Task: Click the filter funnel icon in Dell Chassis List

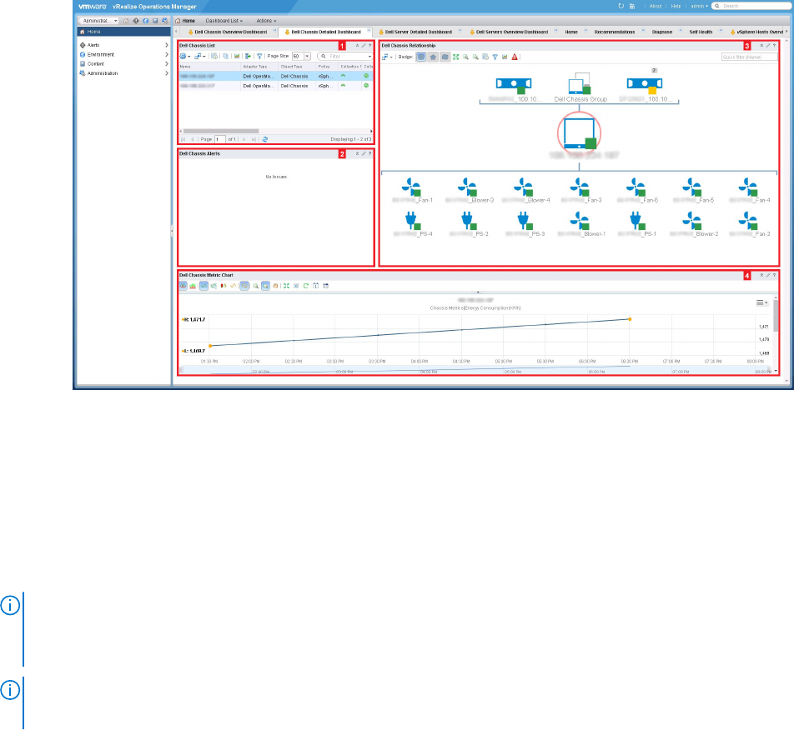Action: (259, 56)
